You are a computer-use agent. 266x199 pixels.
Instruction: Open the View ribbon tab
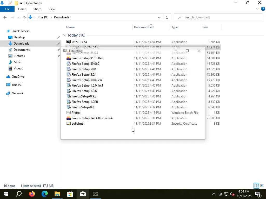52,9
